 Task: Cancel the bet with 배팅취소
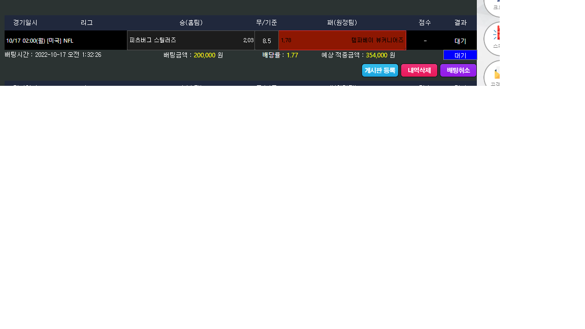click(x=458, y=71)
